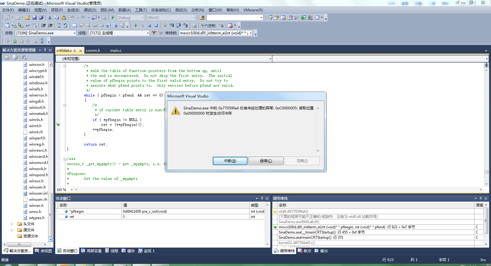Click the Break All pause icon
491x266 pixels.
tap(143, 26)
